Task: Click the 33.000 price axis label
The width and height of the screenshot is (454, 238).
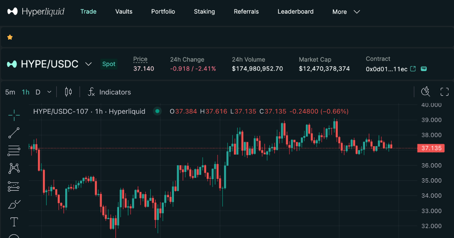Action: (x=432, y=210)
